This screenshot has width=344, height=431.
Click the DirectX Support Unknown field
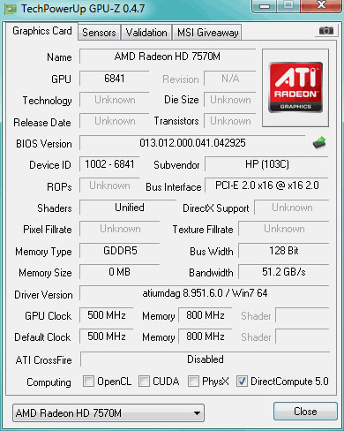click(x=292, y=208)
